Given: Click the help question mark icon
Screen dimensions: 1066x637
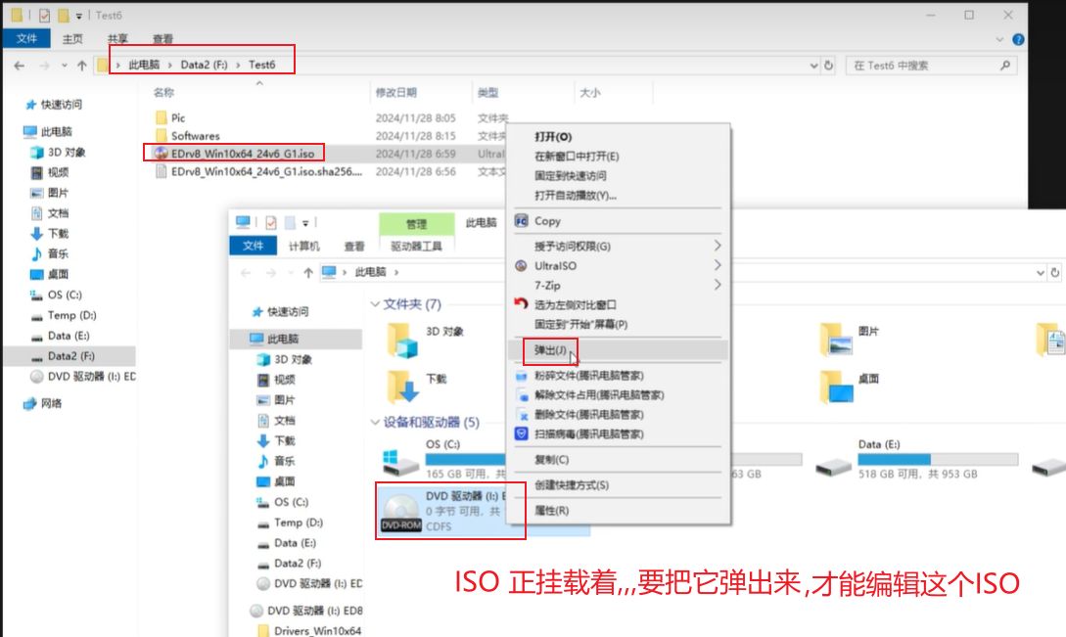Looking at the screenshot, I should pos(1018,40).
